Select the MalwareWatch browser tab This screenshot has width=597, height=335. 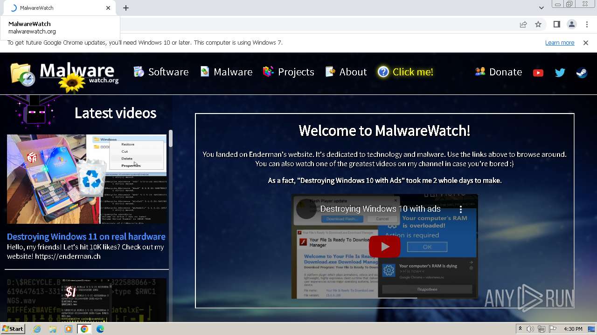60,8
